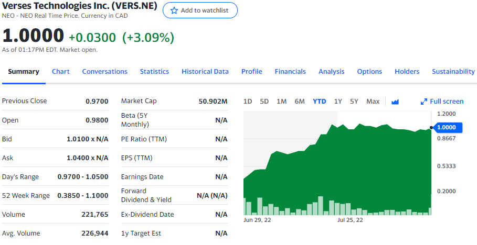Click the Volume value 221,765
The width and height of the screenshot is (477, 245).
94,214
